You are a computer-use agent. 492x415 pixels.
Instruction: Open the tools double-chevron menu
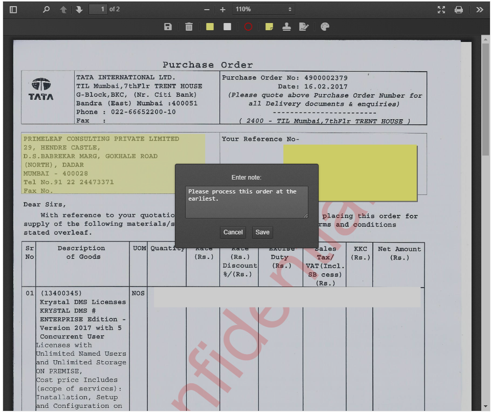point(479,10)
